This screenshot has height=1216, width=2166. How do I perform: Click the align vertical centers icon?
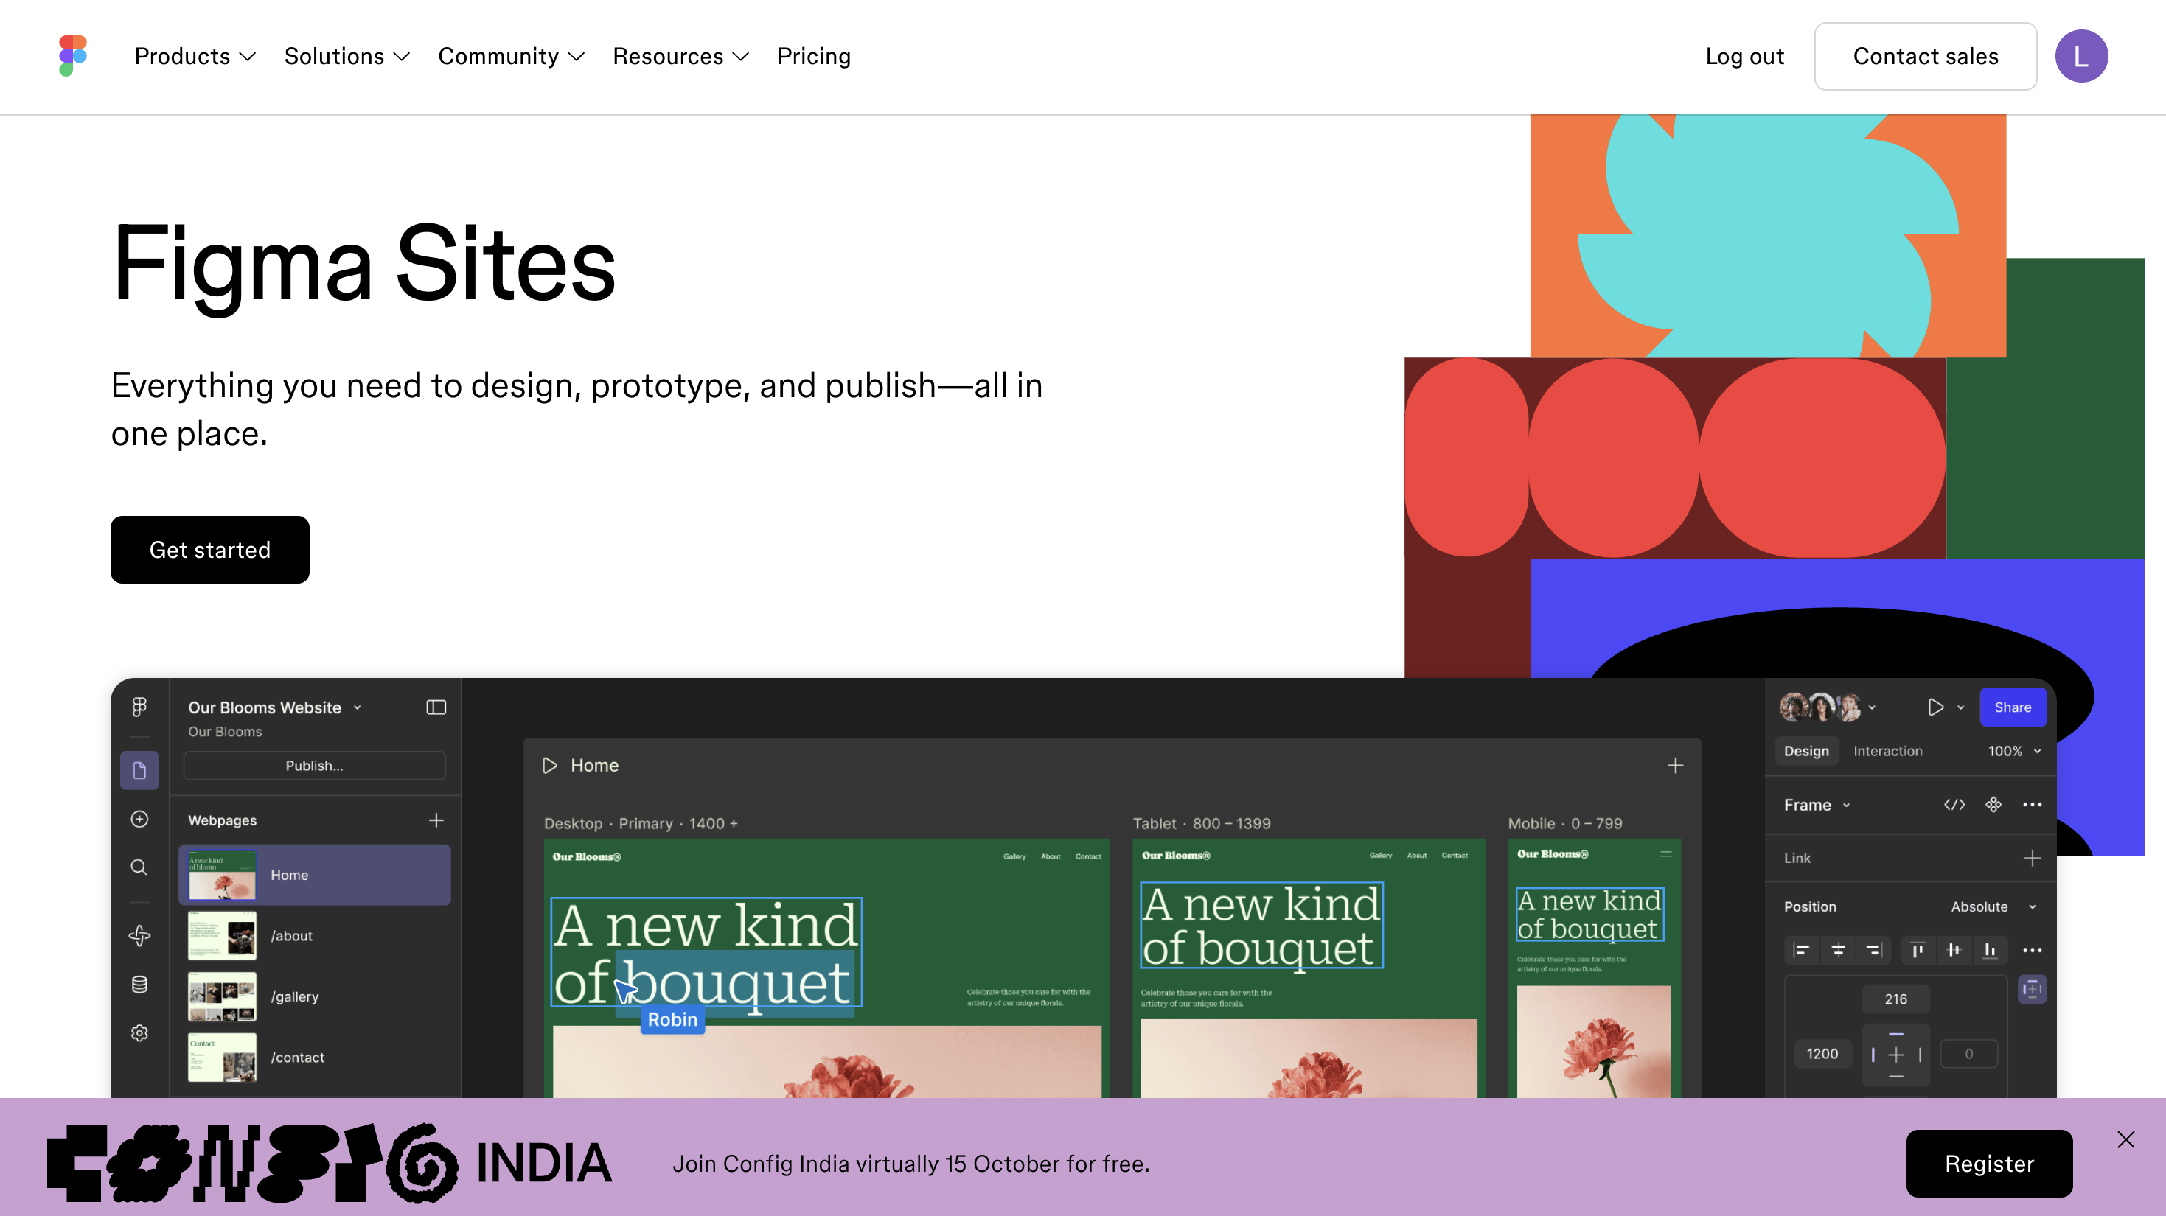(1954, 951)
